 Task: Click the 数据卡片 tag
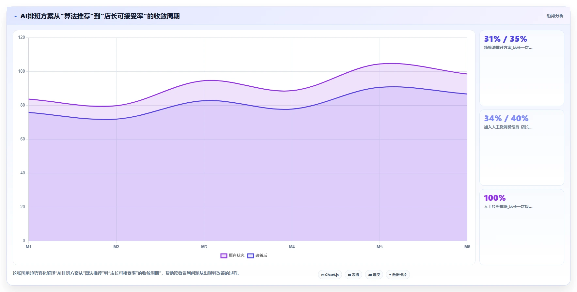[398, 275]
